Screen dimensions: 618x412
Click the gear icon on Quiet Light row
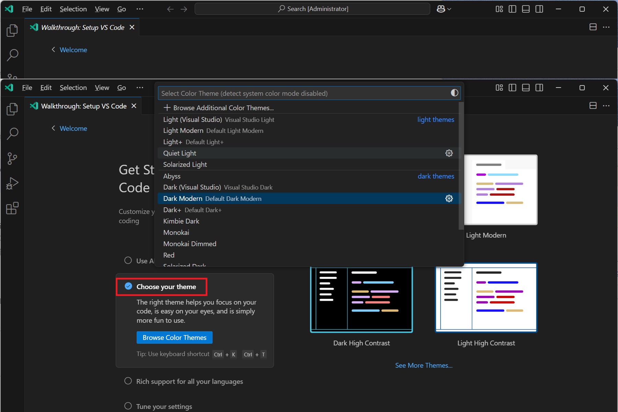point(449,153)
